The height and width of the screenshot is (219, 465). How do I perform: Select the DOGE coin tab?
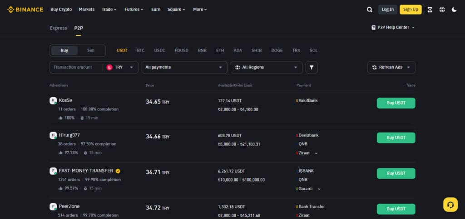(277, 51)
